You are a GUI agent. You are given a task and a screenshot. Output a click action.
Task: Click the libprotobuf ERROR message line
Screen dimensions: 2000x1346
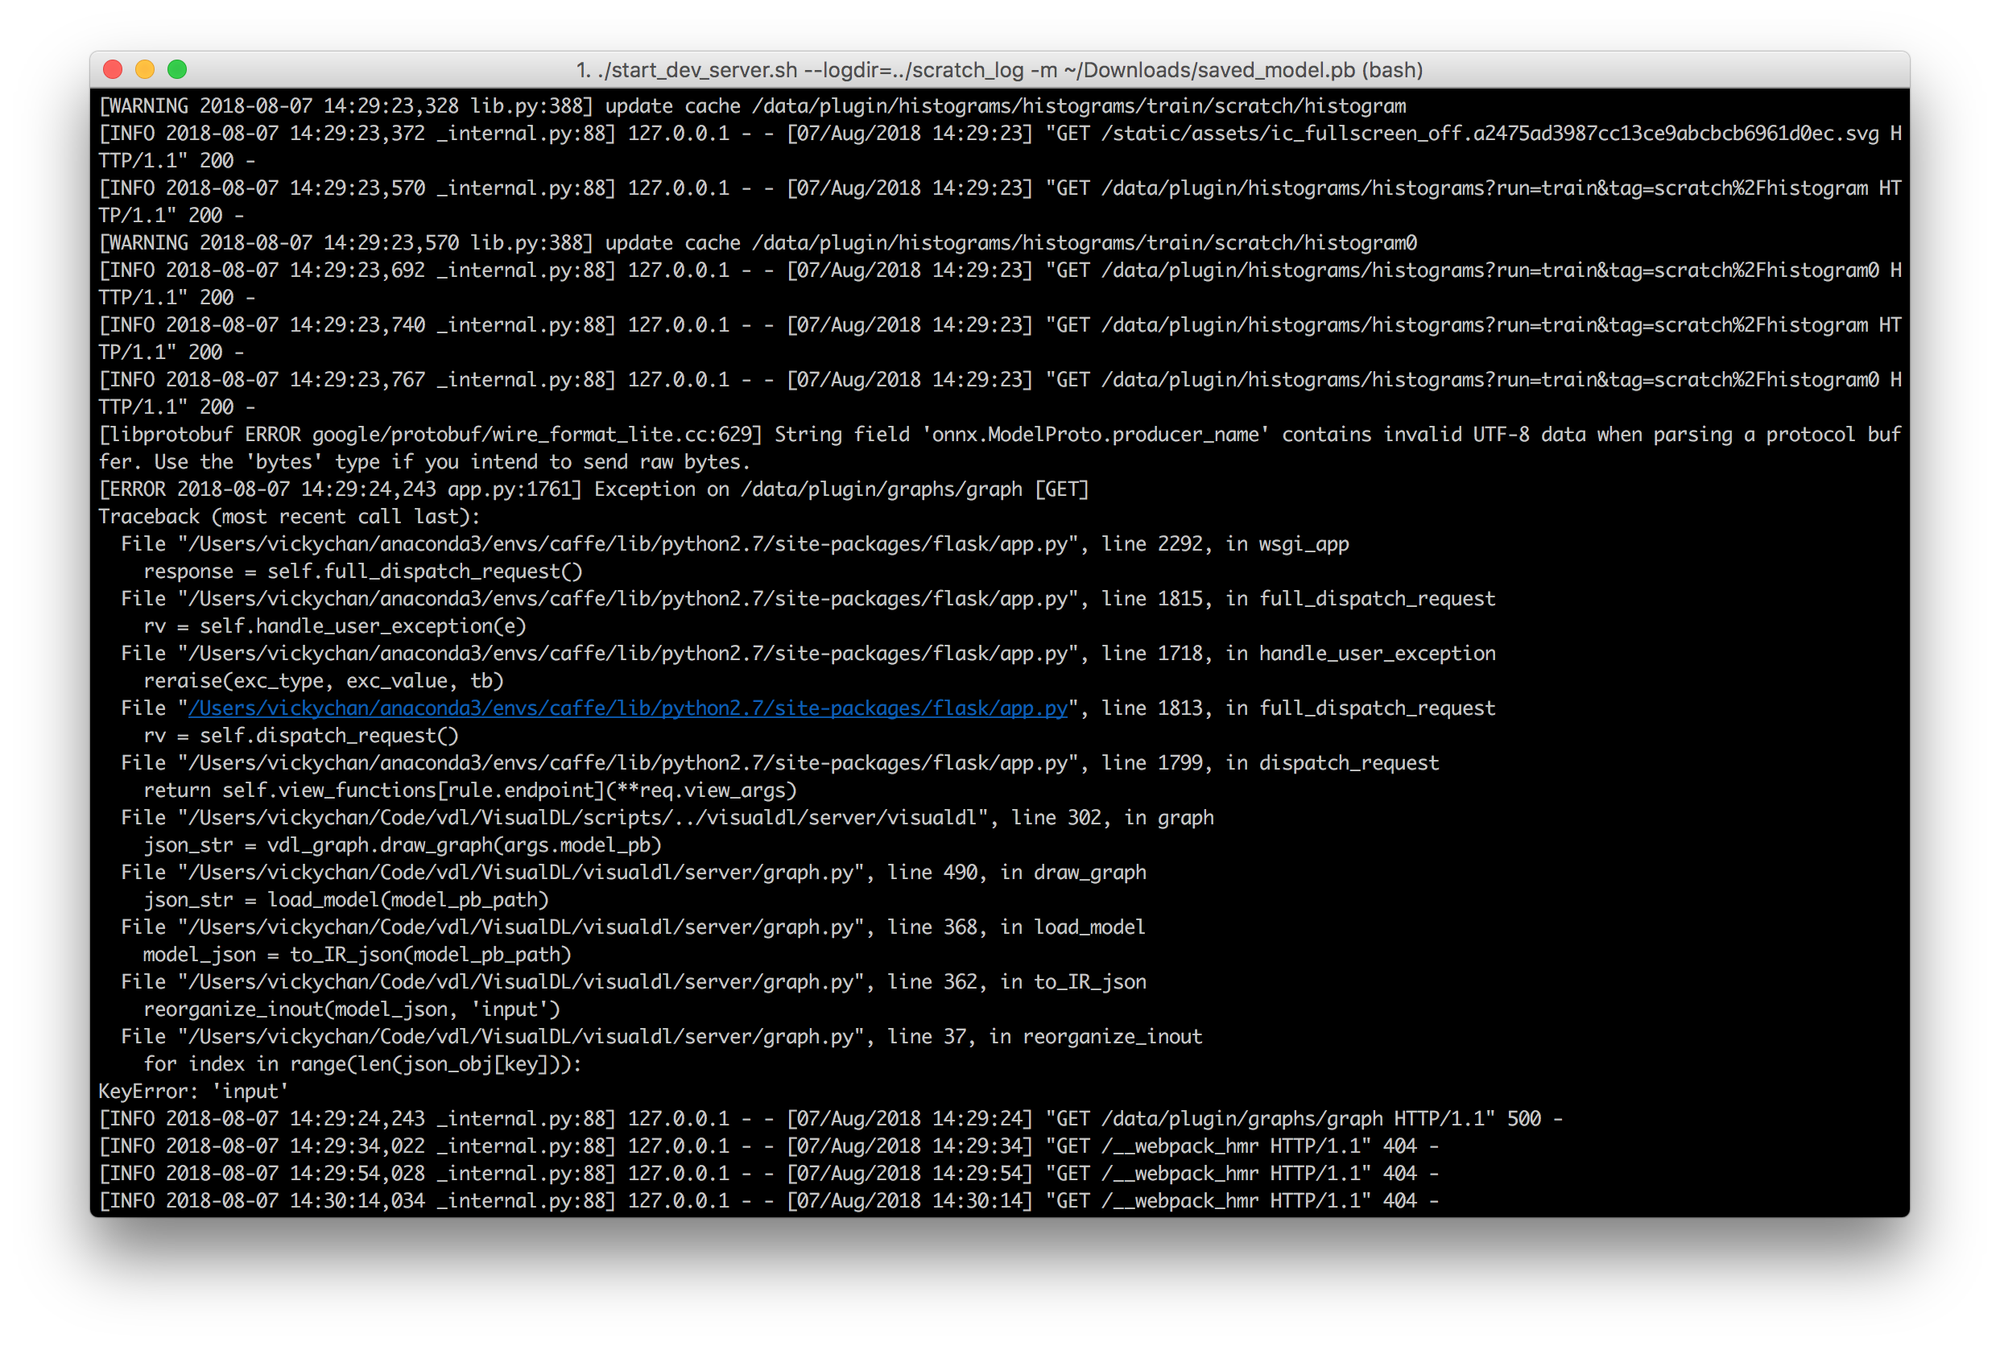[x=998, y=435]
